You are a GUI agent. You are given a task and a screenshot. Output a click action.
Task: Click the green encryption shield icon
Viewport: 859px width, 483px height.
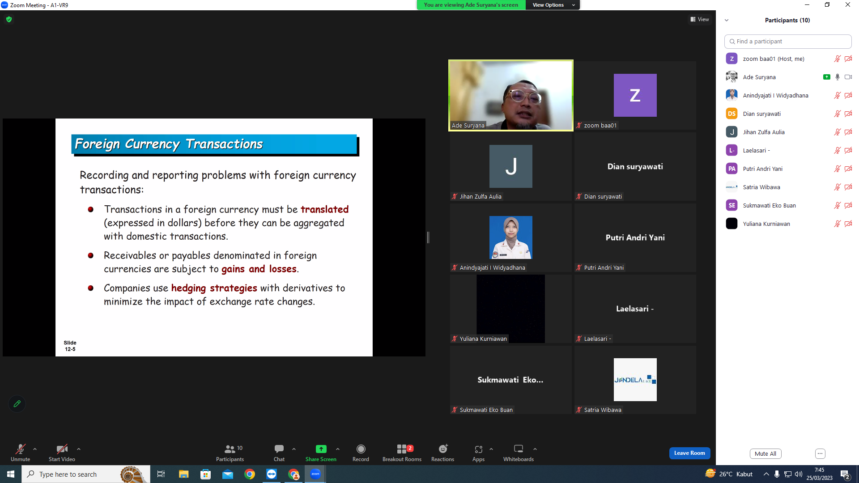(9, 19)
